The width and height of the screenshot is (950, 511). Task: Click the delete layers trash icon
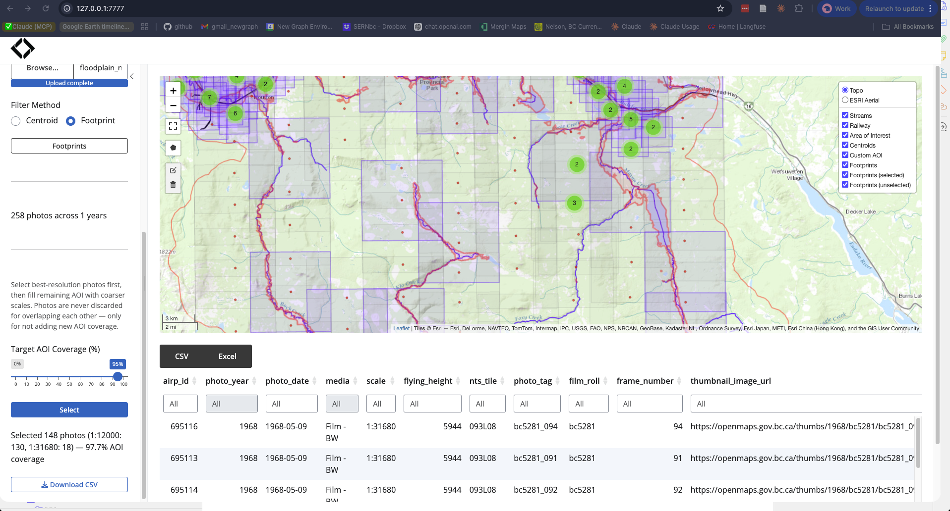173,184
